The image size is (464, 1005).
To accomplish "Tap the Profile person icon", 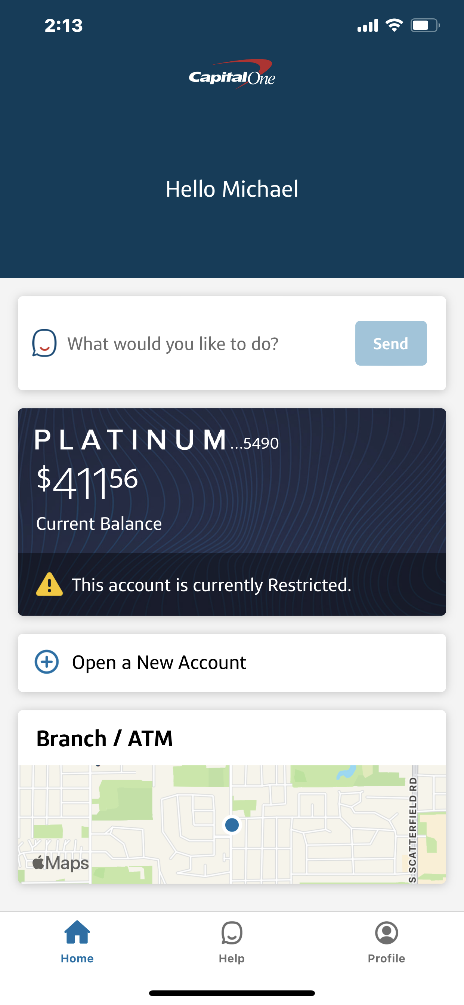I will click(x=386, y=932).
